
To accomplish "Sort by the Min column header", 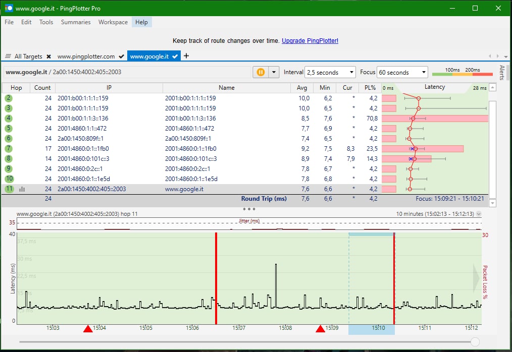I will 325,88.
